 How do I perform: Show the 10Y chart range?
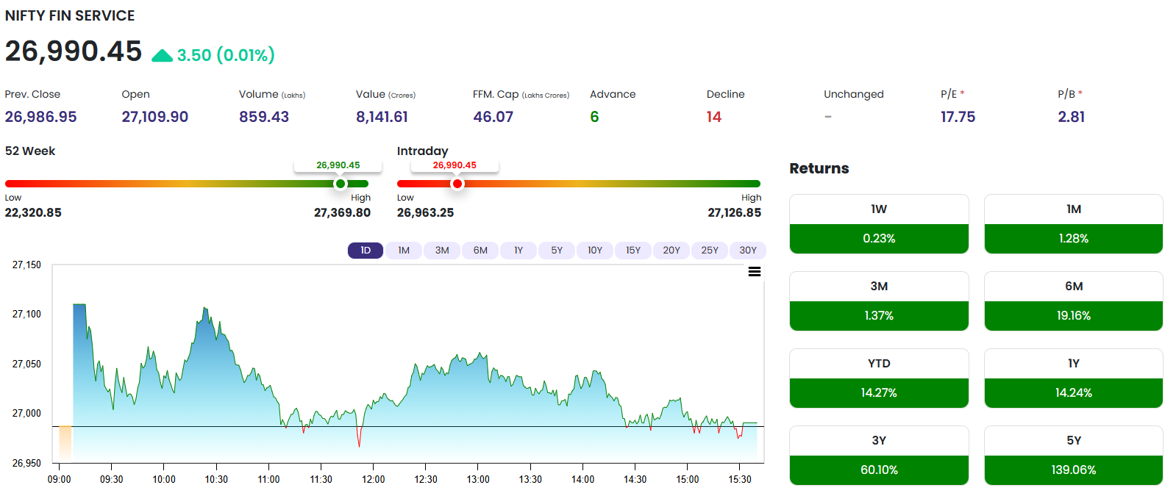coord(595,251)
